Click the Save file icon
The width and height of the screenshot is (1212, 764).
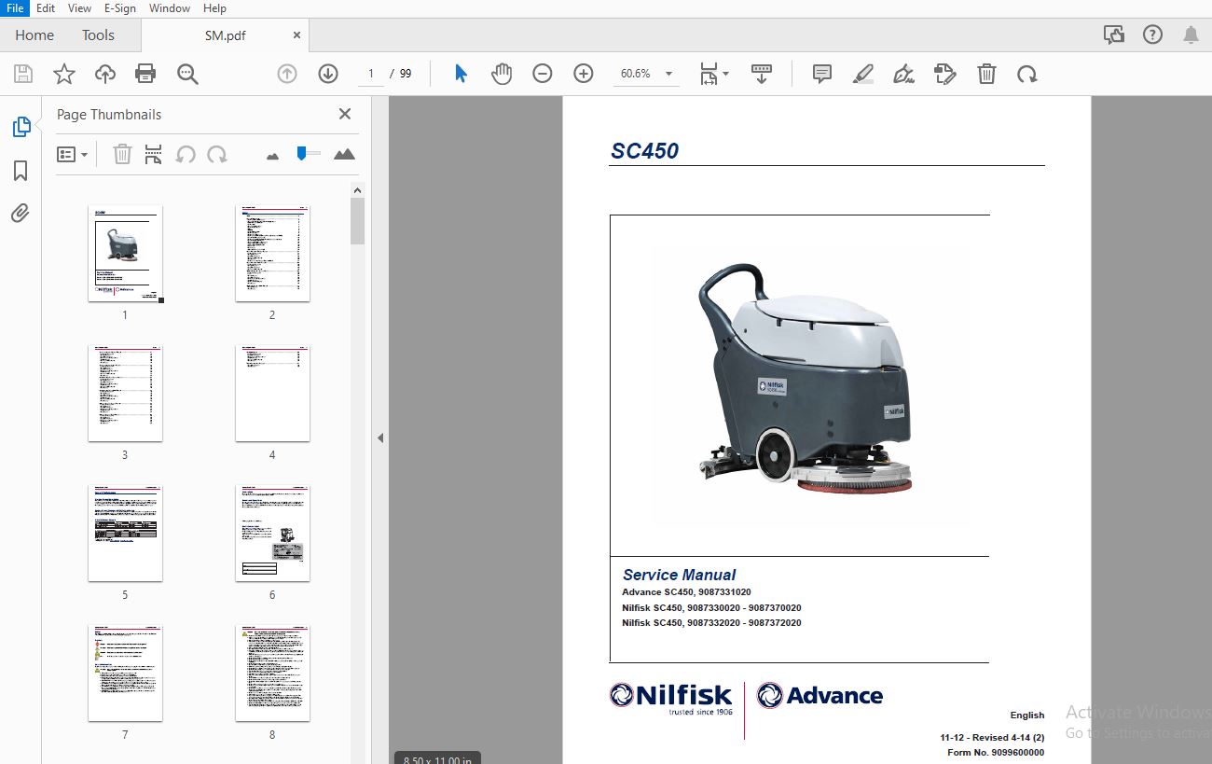click(23, 74)
